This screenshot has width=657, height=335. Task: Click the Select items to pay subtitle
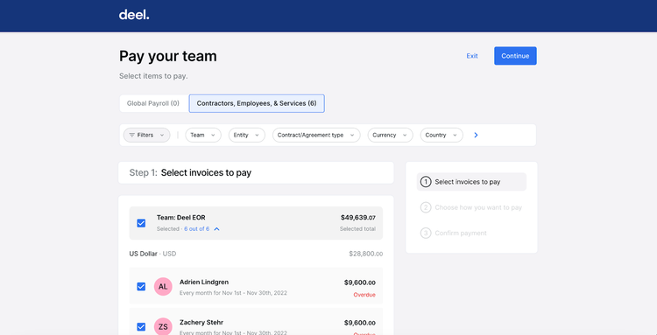click(153, 76)
